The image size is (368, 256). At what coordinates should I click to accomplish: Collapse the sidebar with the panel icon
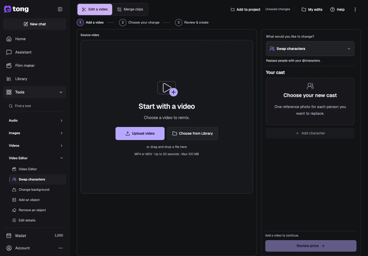point(60,9)
